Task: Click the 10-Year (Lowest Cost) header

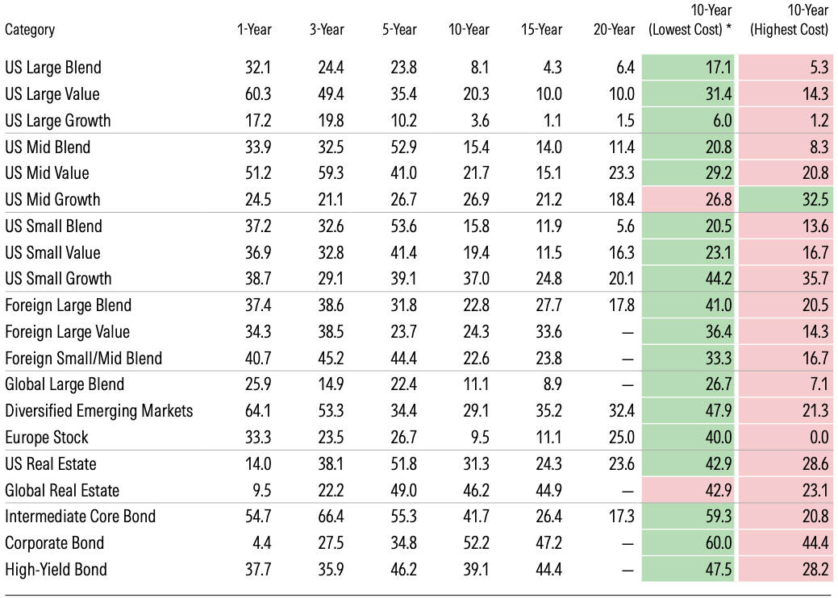Action: pos(690,21)
